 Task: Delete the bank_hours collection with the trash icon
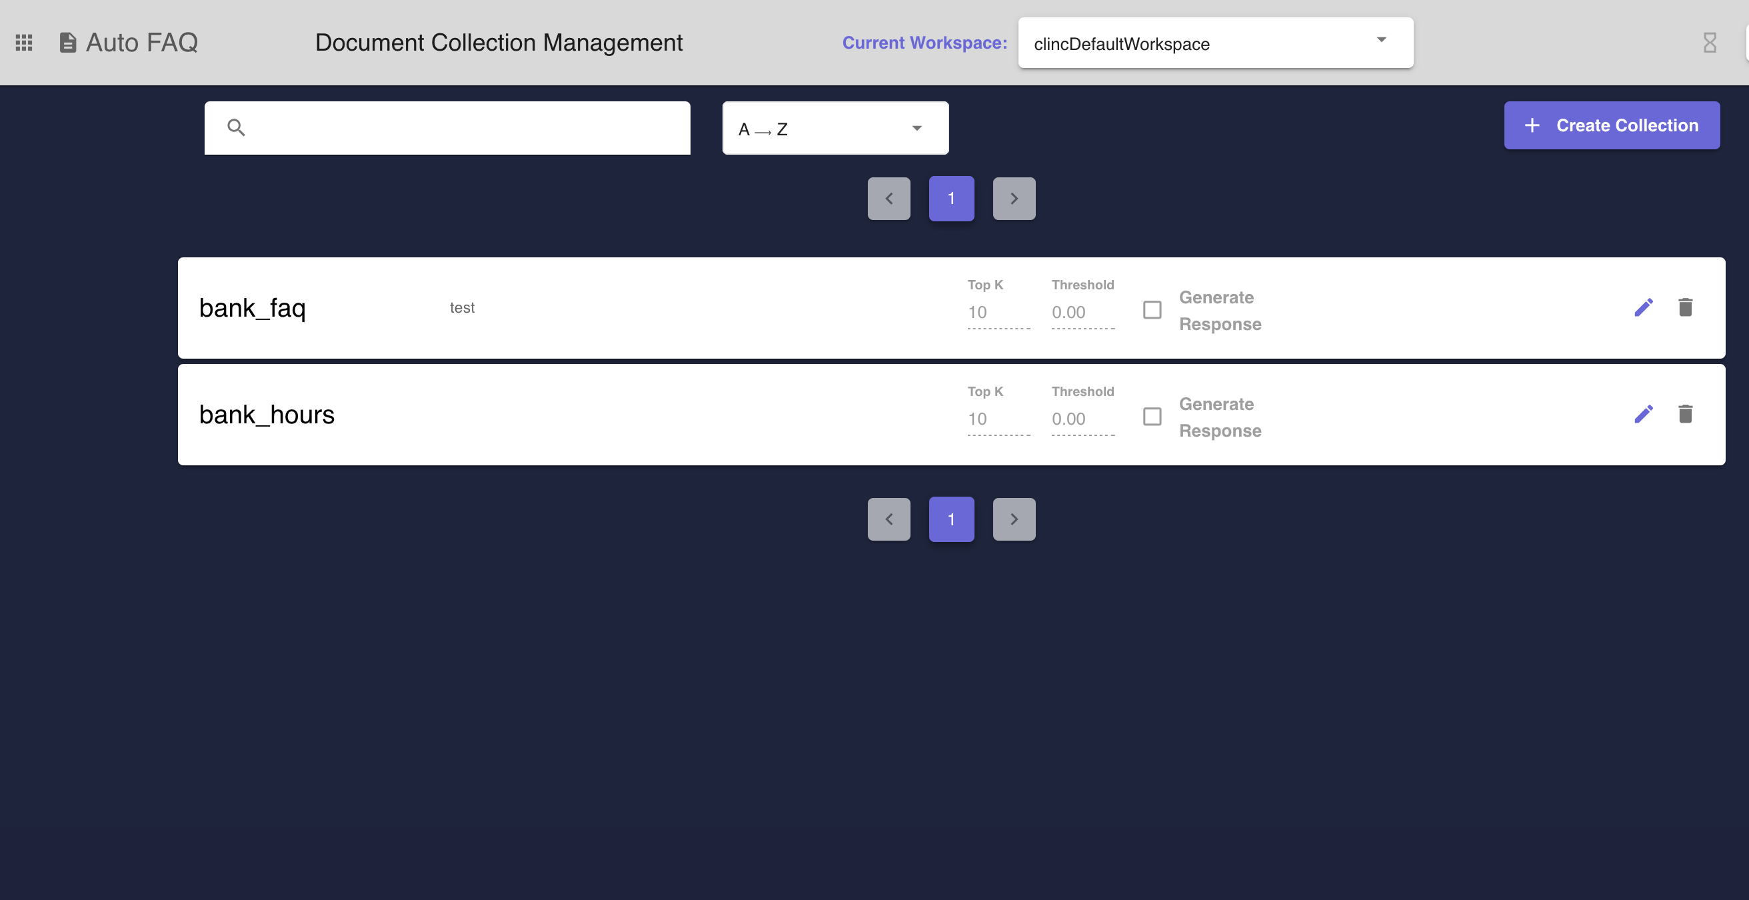point(1685,415)
